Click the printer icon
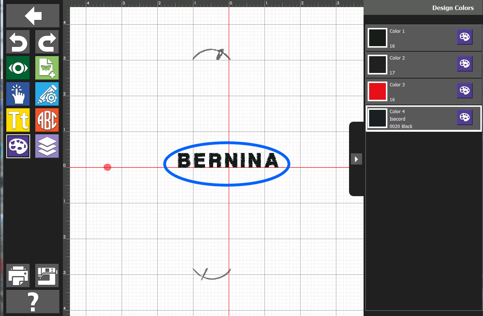The width and height of the screenshot is (483, 316). pyautogui.click(x=18, y=275)
